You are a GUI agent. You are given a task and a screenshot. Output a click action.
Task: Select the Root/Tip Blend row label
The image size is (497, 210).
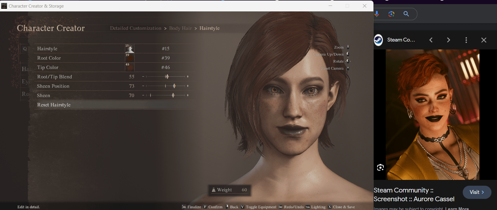(54, 77)
